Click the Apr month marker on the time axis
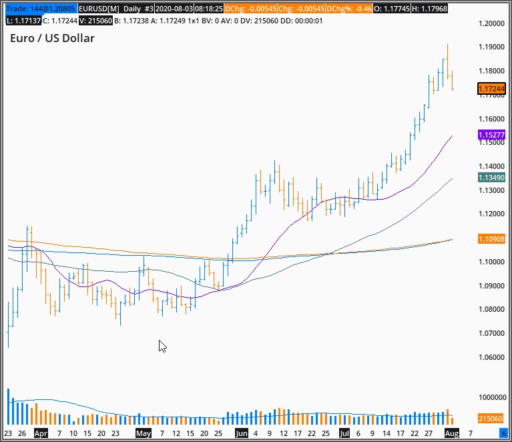This screenshot has width=512, height=442. pos(41,433)
